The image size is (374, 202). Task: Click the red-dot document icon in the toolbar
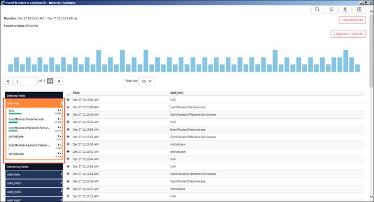(359, 9)
